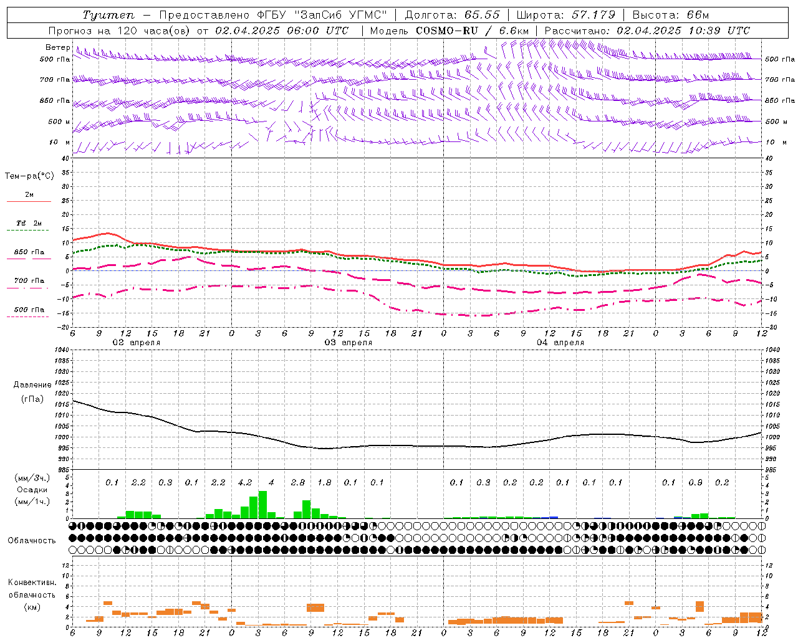Click the '(км)' unit under convective cloudiness
798x638 pixels.
click(x=32, y=607)
